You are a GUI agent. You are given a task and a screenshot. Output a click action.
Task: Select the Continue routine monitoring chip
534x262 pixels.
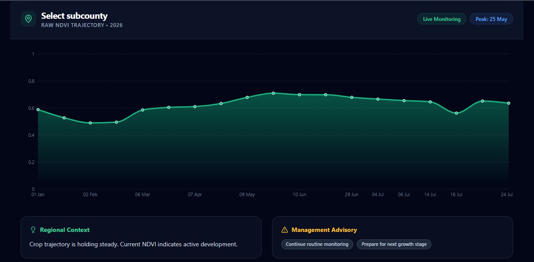point(317,244)
